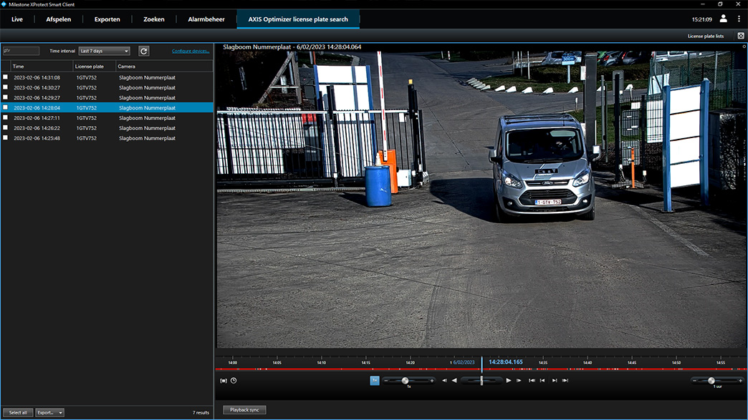Step to previous frame

click(444, 381)
